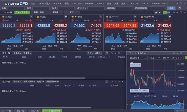Screen dimensions: 187x112
Task: Open the サマリー/建玉 dropdown
Action: [x=95, y=53]
